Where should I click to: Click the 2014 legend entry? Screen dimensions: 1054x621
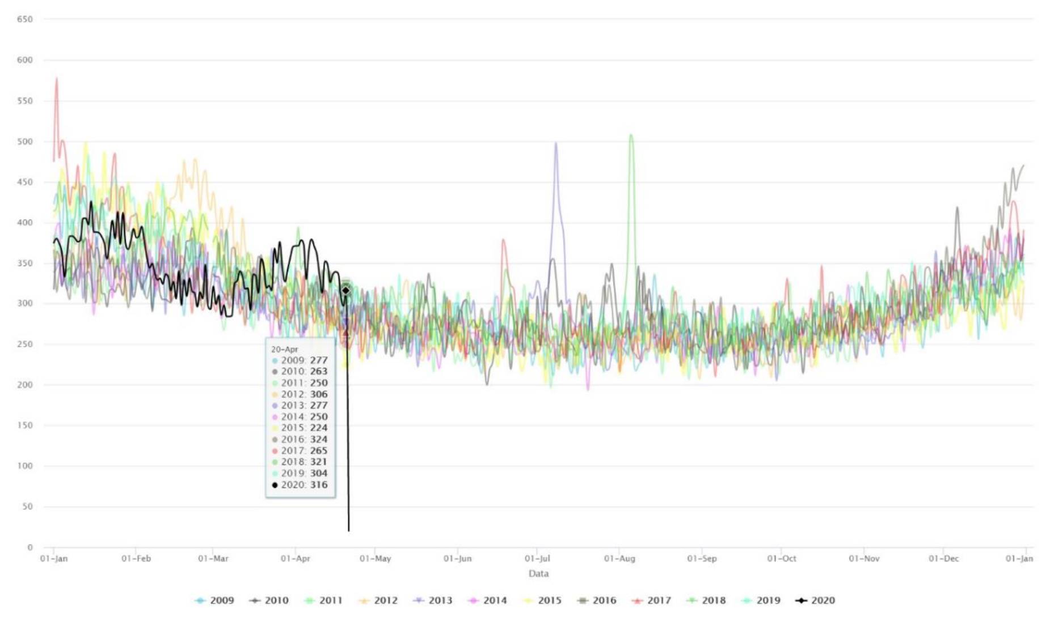487,601
